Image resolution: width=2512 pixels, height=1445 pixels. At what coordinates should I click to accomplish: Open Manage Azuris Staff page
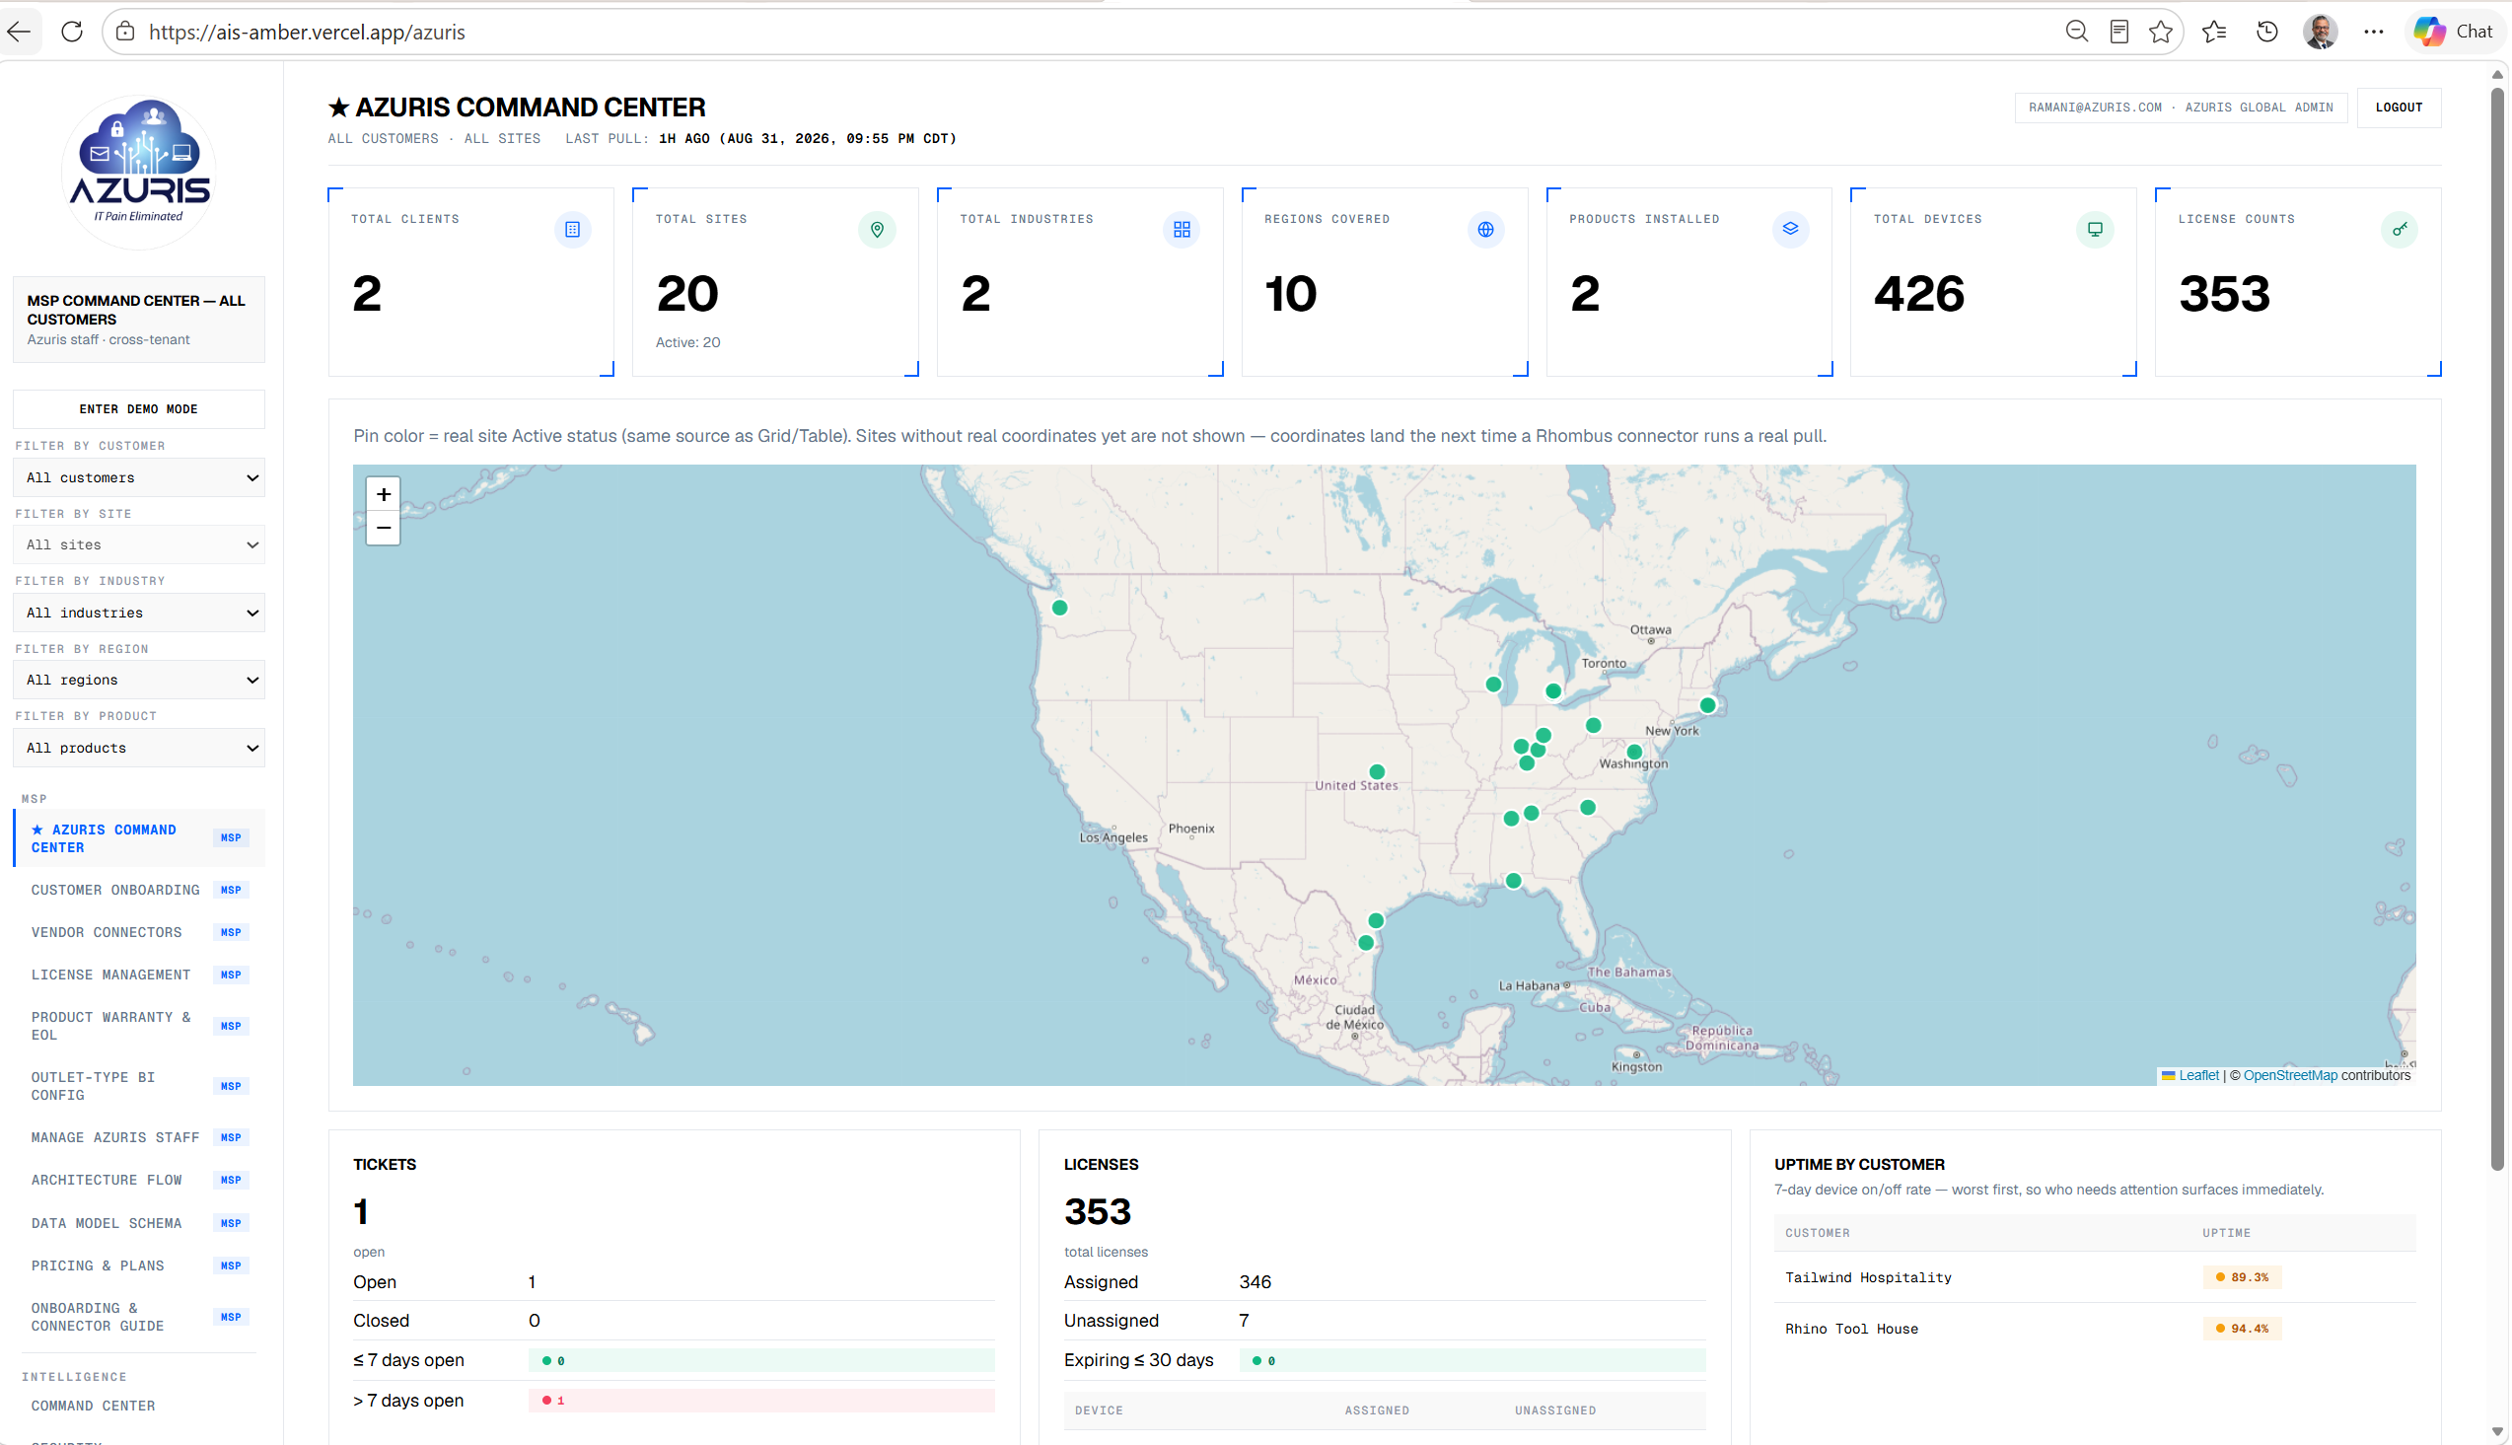(139, 1138)
